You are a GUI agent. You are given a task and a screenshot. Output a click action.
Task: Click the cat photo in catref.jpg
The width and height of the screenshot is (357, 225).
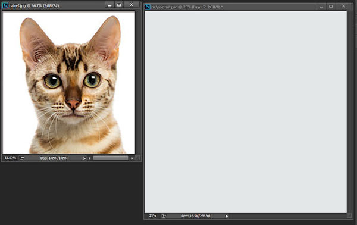[x=69, y=83]
